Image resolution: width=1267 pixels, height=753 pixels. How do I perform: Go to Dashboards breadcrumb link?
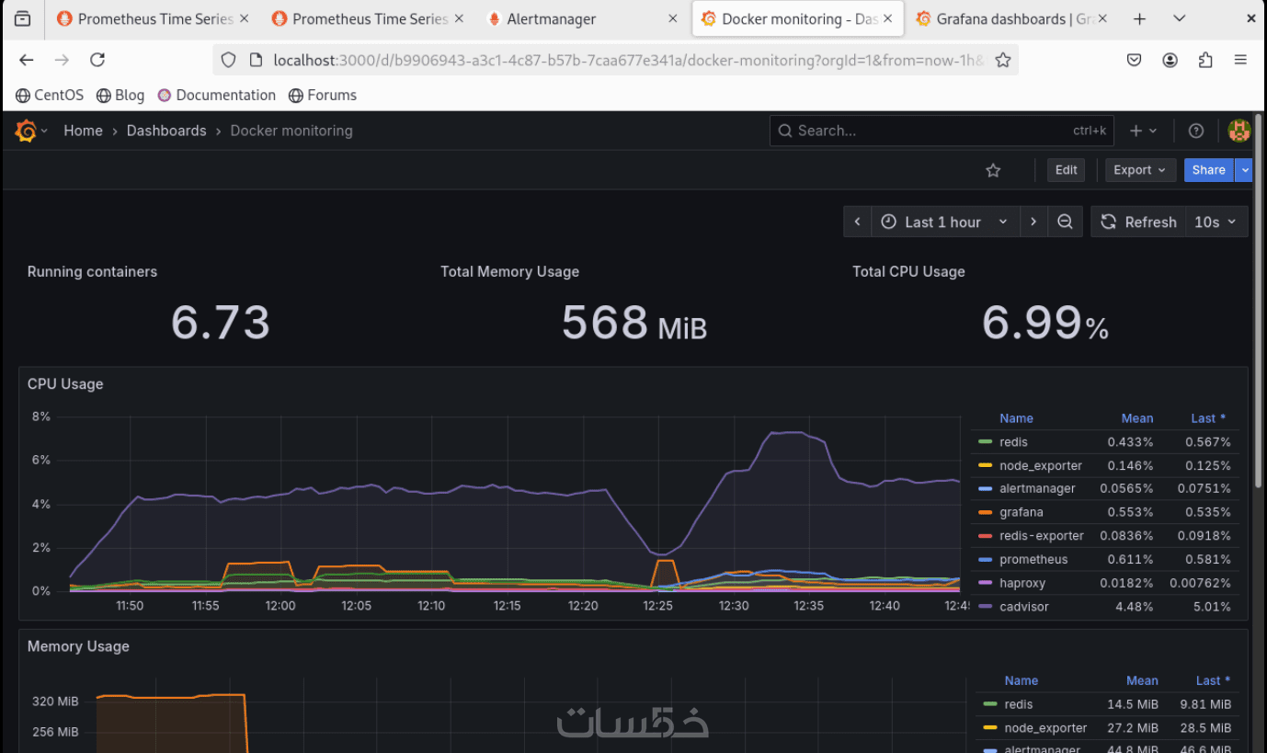pyautogui.click(x=166, y=131)
